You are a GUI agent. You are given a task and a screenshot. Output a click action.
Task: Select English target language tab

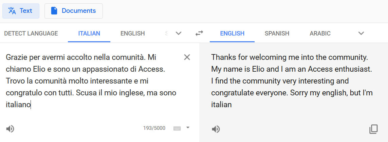pos(232,33)
